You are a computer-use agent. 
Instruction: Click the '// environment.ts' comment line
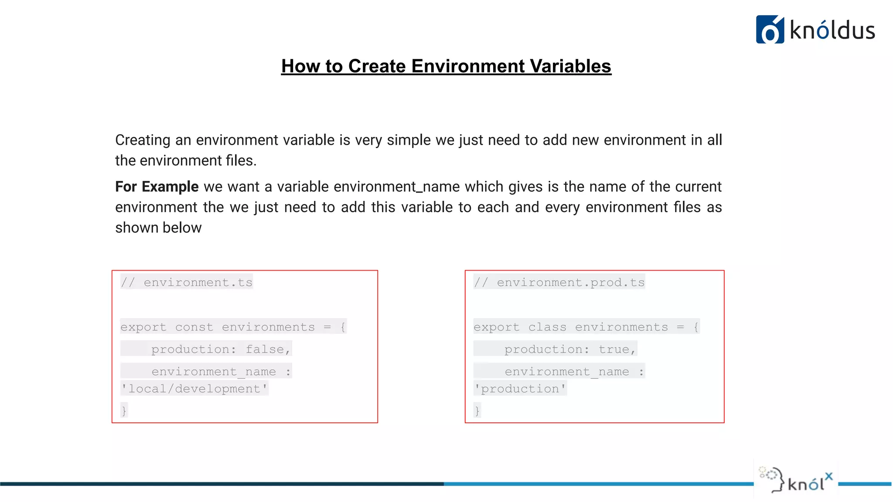[x=187, y=282]
